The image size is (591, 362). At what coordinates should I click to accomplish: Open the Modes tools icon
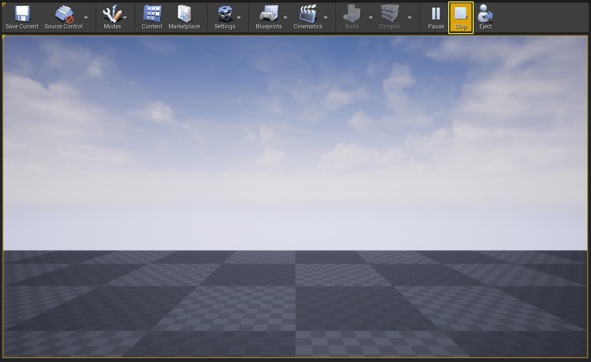point(112,14)
